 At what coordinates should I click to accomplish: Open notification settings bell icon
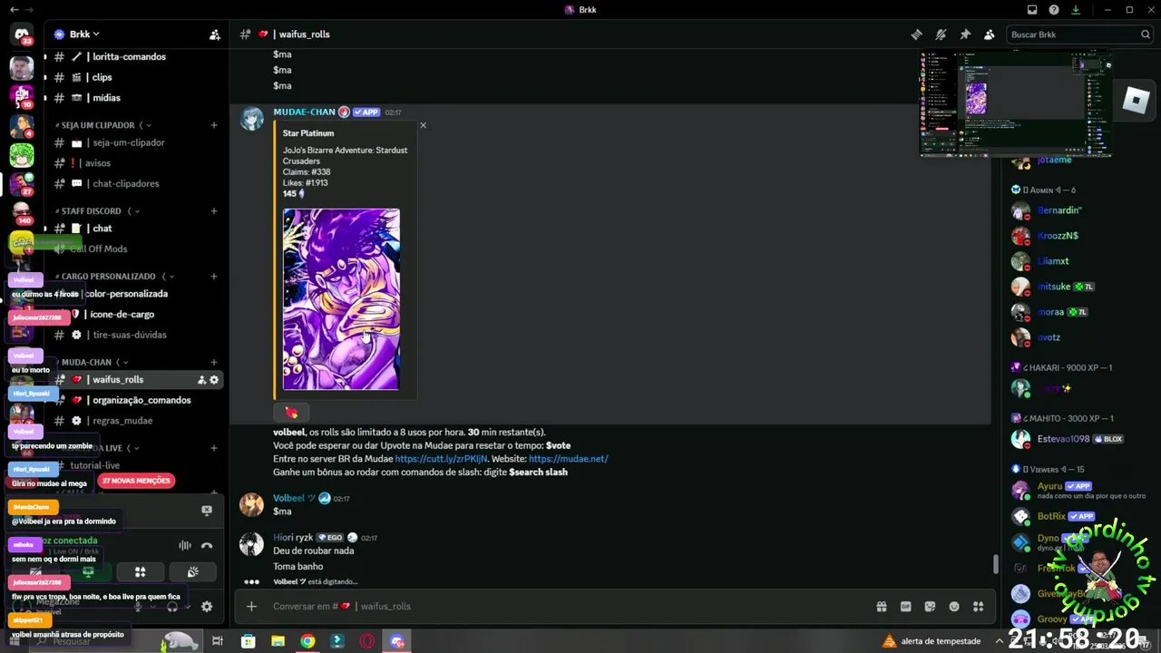point(941,34)
